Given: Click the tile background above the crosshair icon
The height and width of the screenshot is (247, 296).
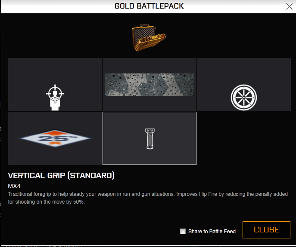Looking at the screenshot, I should (x=55, y=70).
